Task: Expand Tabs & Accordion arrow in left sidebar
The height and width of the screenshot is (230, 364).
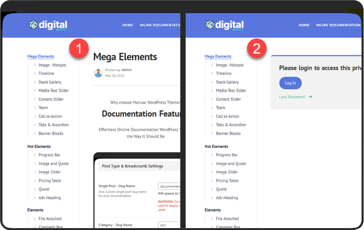Action: pyautogui.click(x=35, y=125)
